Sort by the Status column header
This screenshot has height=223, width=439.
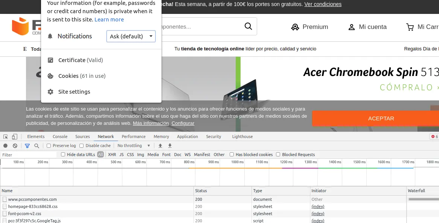pos(223,191)
